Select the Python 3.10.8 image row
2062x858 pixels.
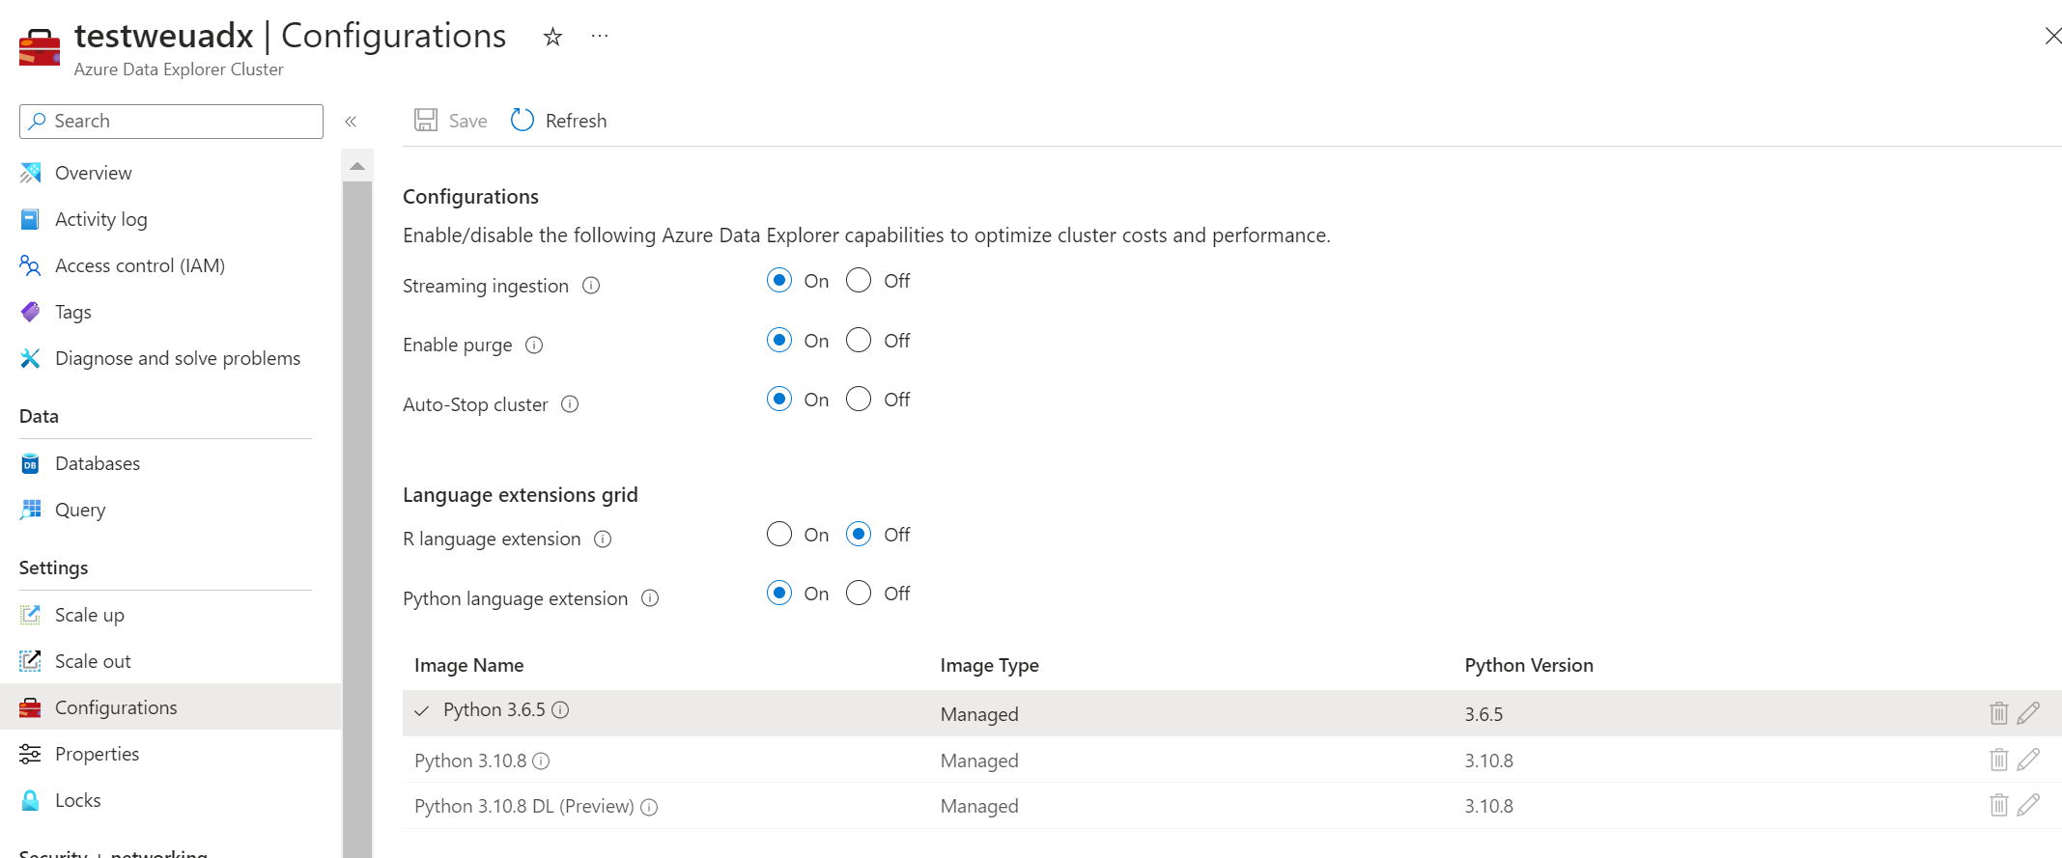coord(676,761)
